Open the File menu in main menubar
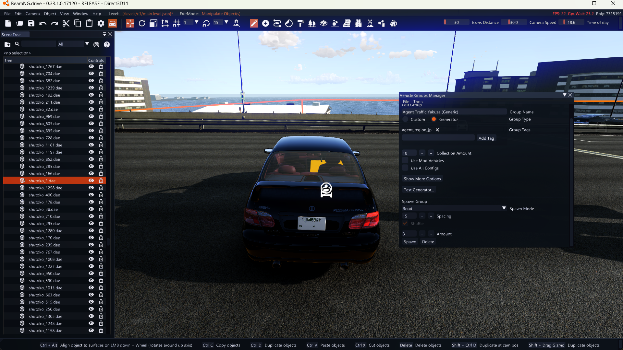The width and height of the screenshot is (623, 350). pos(7,14)
